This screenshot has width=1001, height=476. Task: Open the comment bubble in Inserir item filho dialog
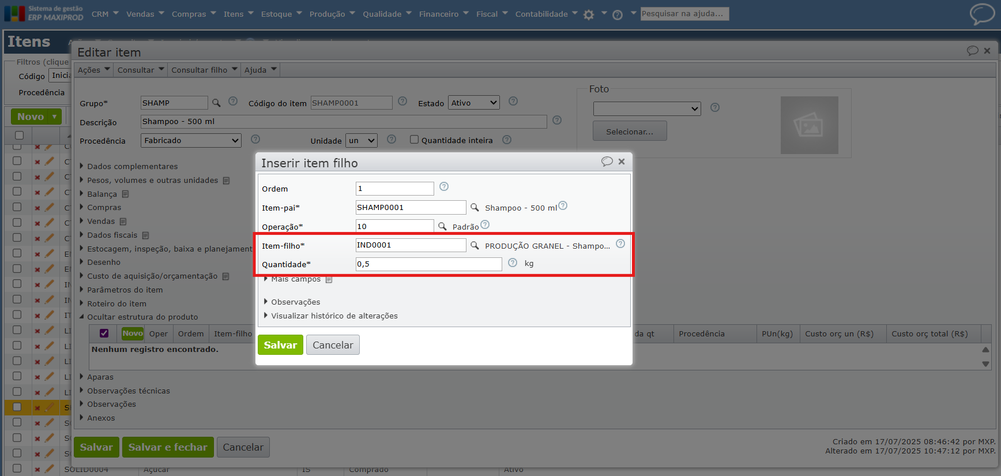click(607, 162)
